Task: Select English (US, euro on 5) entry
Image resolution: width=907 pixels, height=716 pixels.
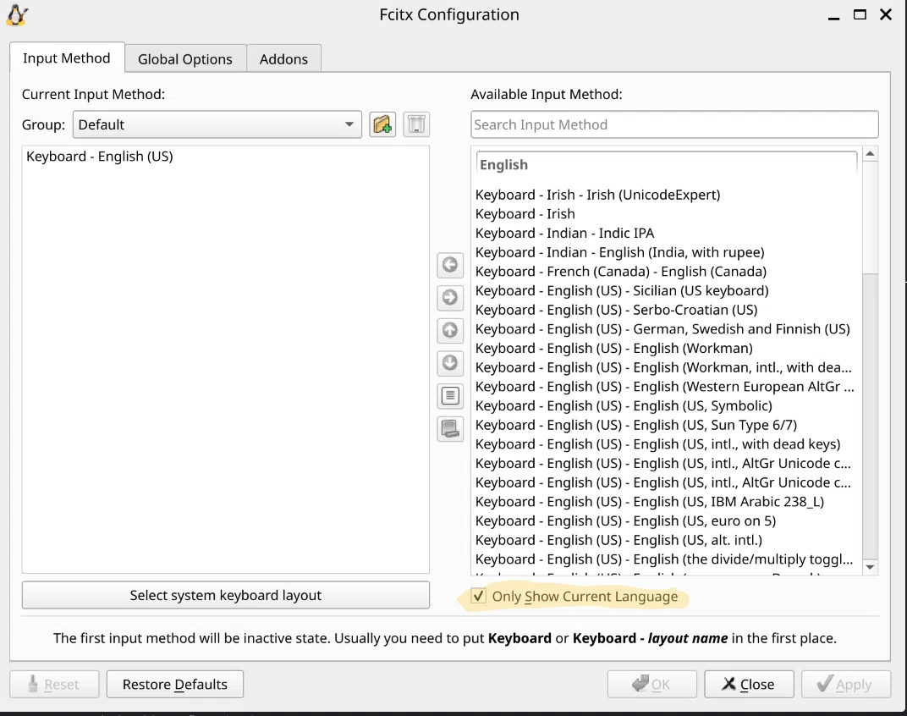Action: tap(667, 520)
